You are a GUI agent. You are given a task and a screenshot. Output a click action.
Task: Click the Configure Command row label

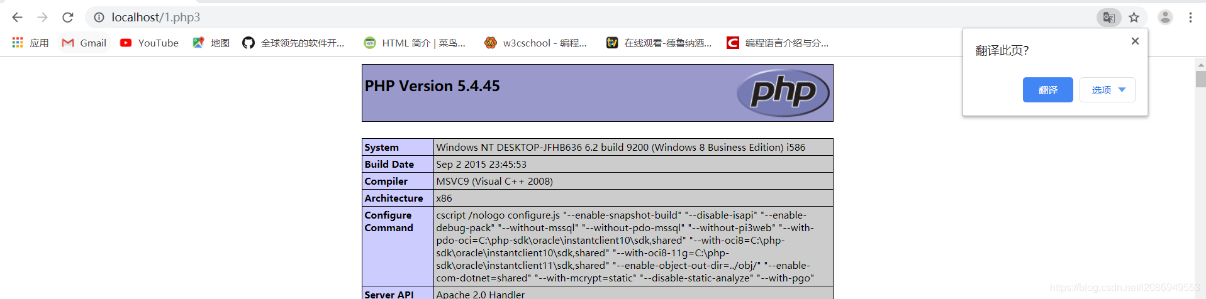[x=389, y=221]
